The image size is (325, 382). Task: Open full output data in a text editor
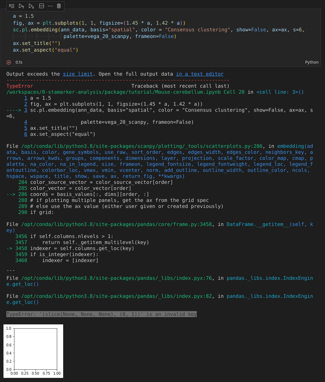point(200,74)
